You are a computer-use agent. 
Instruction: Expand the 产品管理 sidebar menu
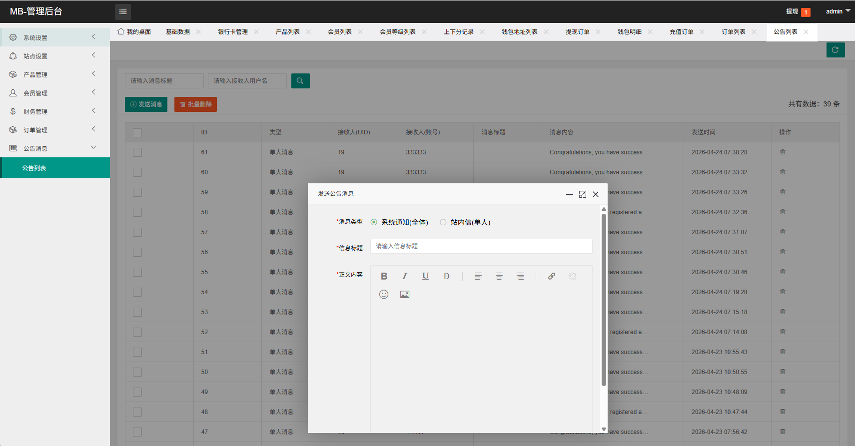[55, 74]
